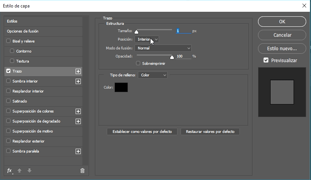Uncheck the Trazo effect checkbox
311x180 pixels.
click(x=8, y=71)
